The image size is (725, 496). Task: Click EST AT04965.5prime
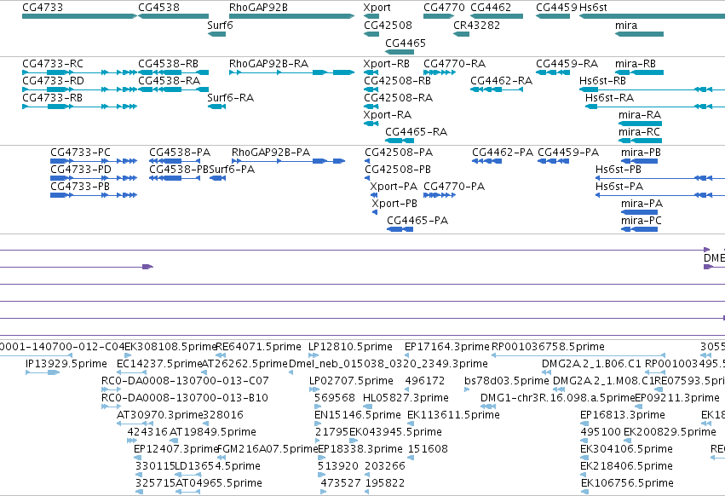click(x=188, y=492)
